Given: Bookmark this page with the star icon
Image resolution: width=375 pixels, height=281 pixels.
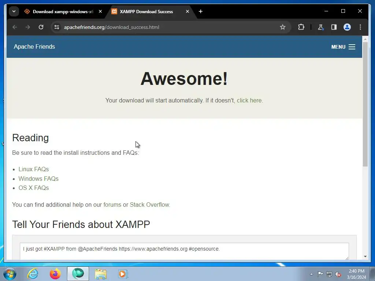Looking at the screenshot, I should 283,27.
